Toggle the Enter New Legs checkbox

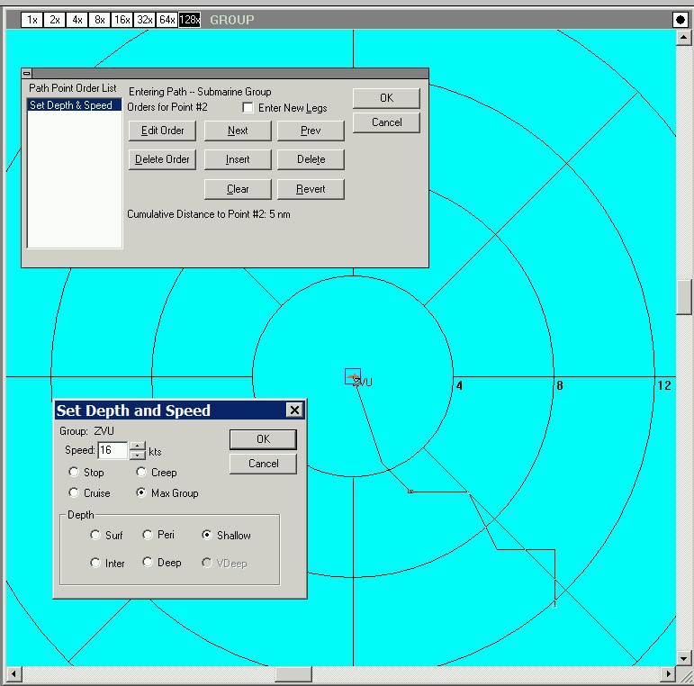coord(248,107)
